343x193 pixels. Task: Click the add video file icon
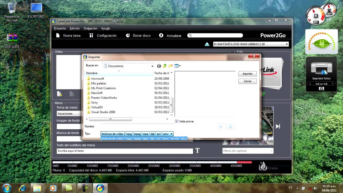point(59,94)
